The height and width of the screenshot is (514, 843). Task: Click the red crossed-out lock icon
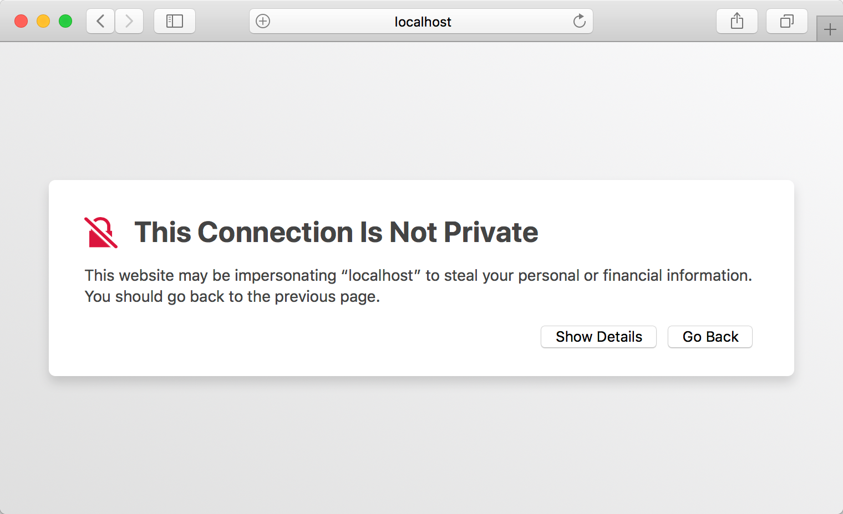101,232
